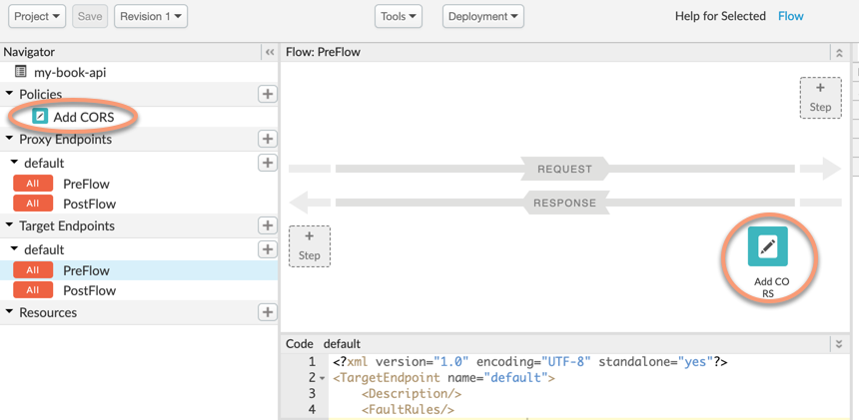This screenshot has width=859, height=420.
Task: Select PreFlow under Target Endpoints
Action: [86, 270]
